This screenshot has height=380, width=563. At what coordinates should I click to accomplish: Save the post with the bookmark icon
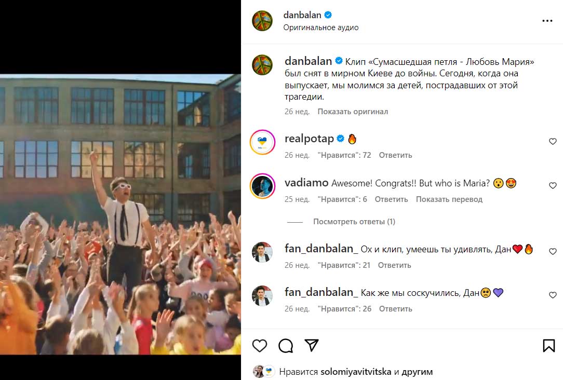[548, 346]
